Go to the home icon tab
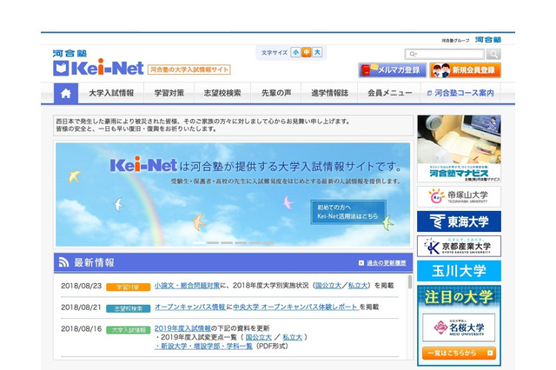 (66, 93)
